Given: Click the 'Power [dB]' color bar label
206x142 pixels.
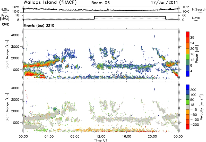Looking at the screenshot, I should click(197, 54).
